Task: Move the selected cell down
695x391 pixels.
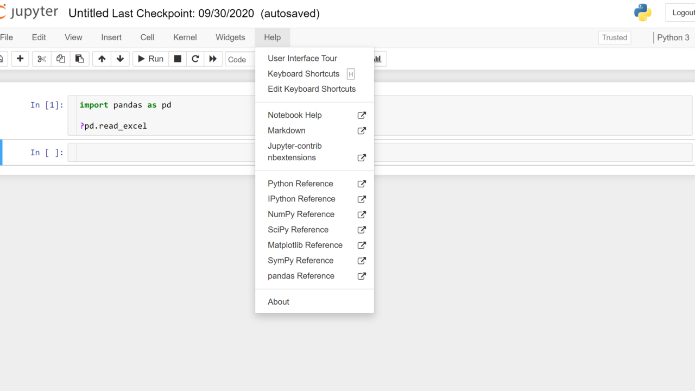Action: pos(120,59)
